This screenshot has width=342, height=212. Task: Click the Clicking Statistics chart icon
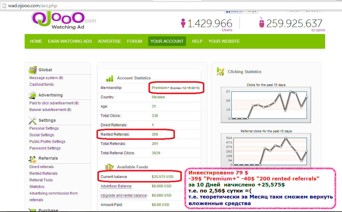(220, 71)
